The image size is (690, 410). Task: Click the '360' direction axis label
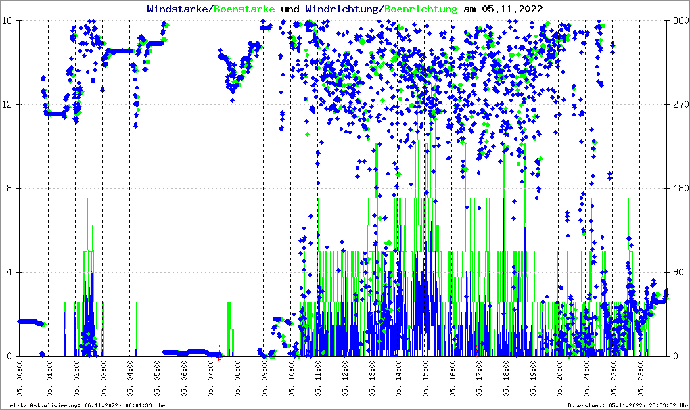click(678, 21)
